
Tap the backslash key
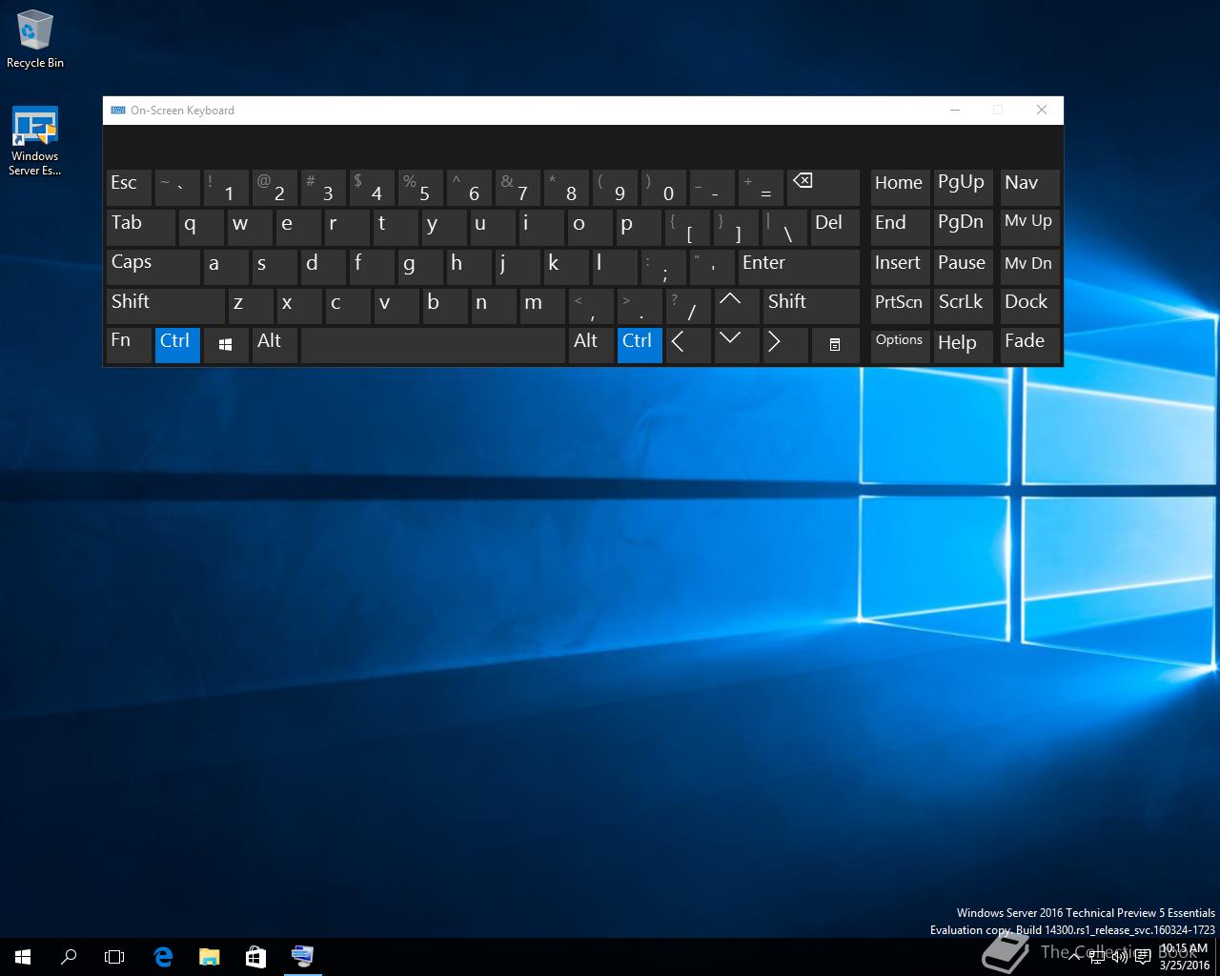[x=784, y=227]
